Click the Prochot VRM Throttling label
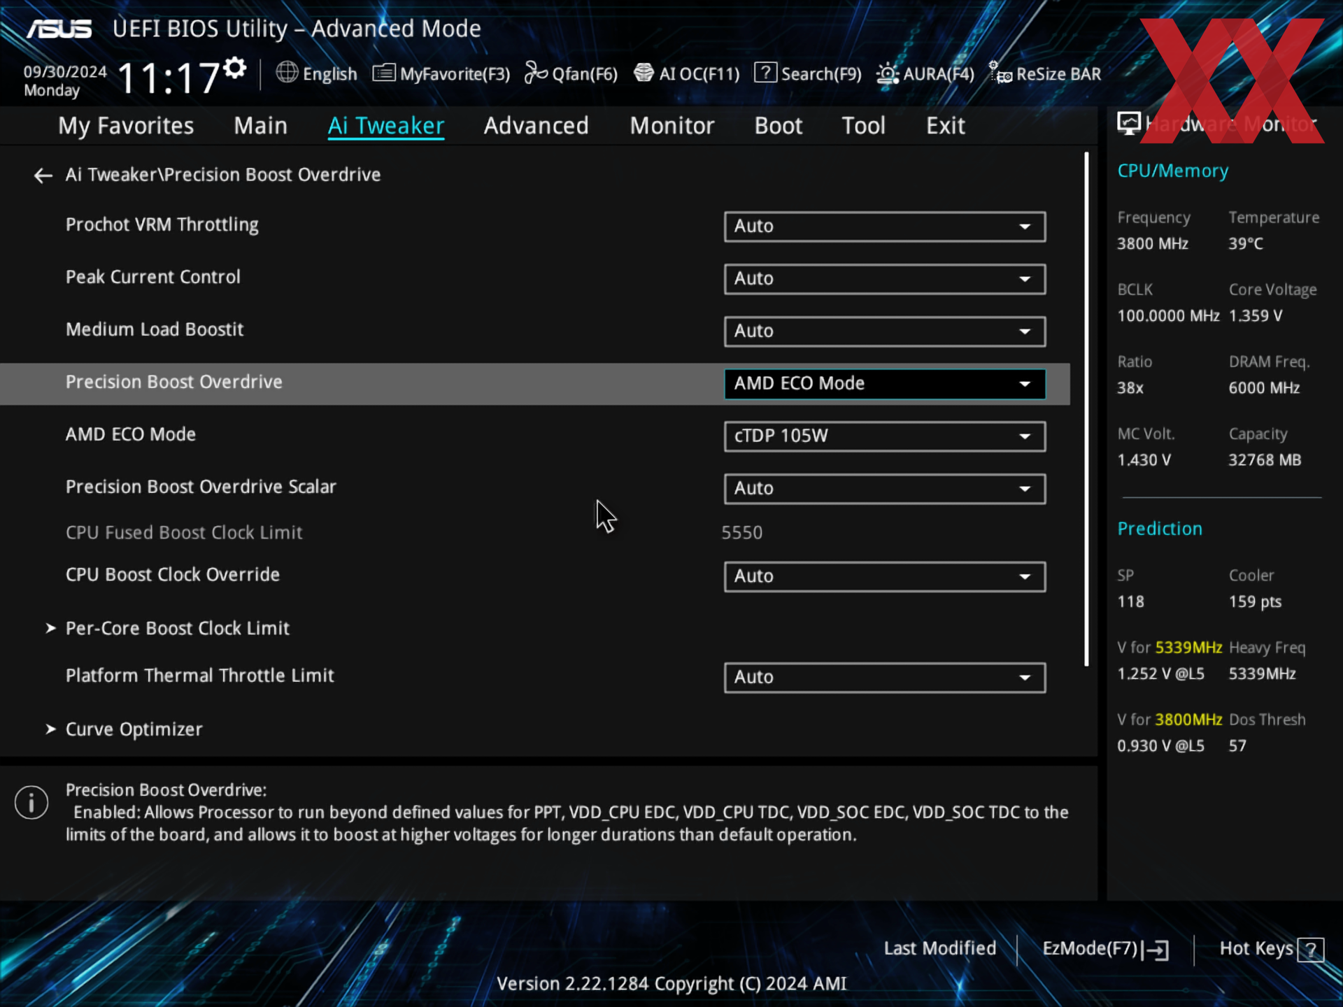 pyautogui.click(x=162, y=225)
